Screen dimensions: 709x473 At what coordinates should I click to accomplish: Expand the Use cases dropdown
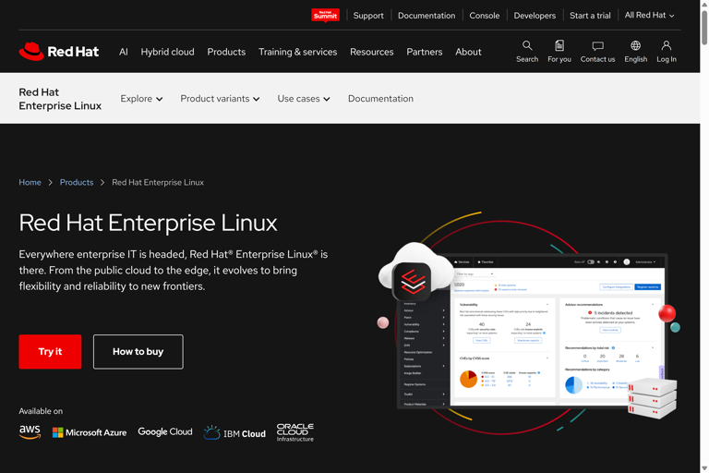[x=304, y=99]
